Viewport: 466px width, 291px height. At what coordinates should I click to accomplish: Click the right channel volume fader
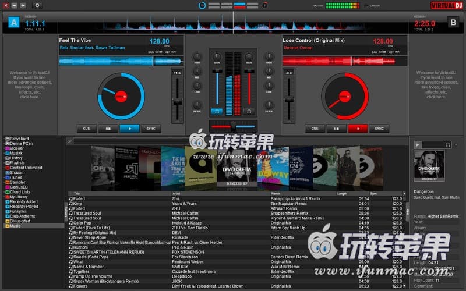249,70
